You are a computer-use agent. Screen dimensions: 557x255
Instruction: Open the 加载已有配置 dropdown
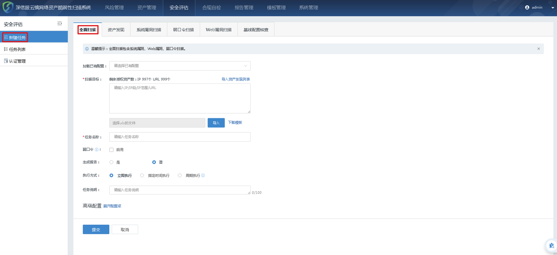click(180, 66)
